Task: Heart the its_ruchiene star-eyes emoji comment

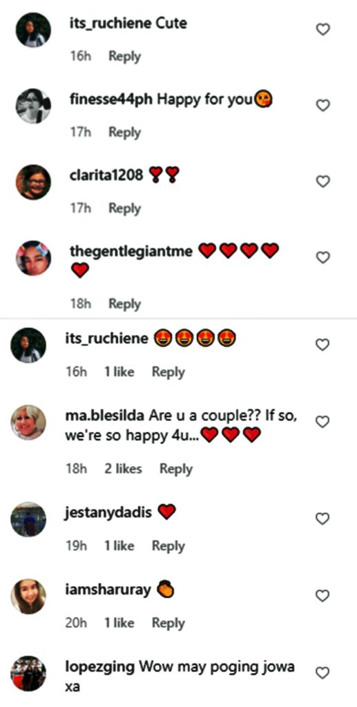Action: (x=322, y=345)
